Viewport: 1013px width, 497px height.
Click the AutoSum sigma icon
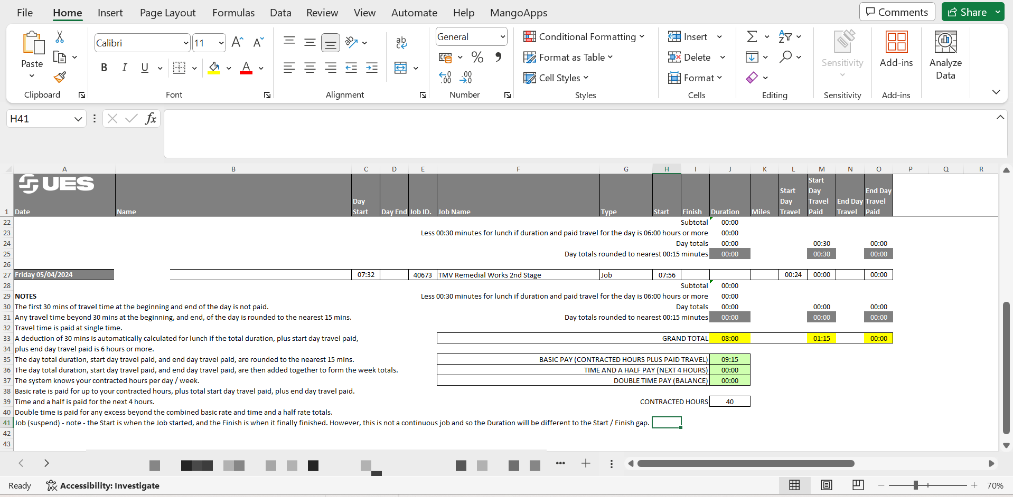coord(752,36)
